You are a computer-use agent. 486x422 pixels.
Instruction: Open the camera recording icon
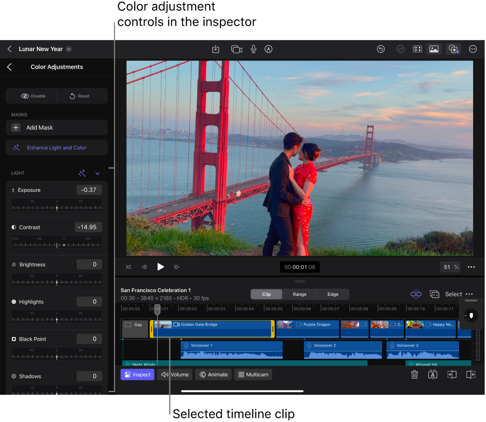[x=236, y=49]
